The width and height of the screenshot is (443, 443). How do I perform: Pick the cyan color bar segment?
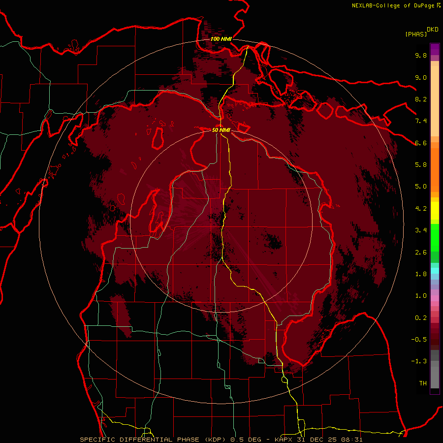[x=435, y=271]
